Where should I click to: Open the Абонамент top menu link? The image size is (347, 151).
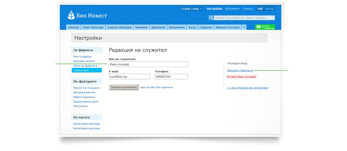[x=232, y=9]
